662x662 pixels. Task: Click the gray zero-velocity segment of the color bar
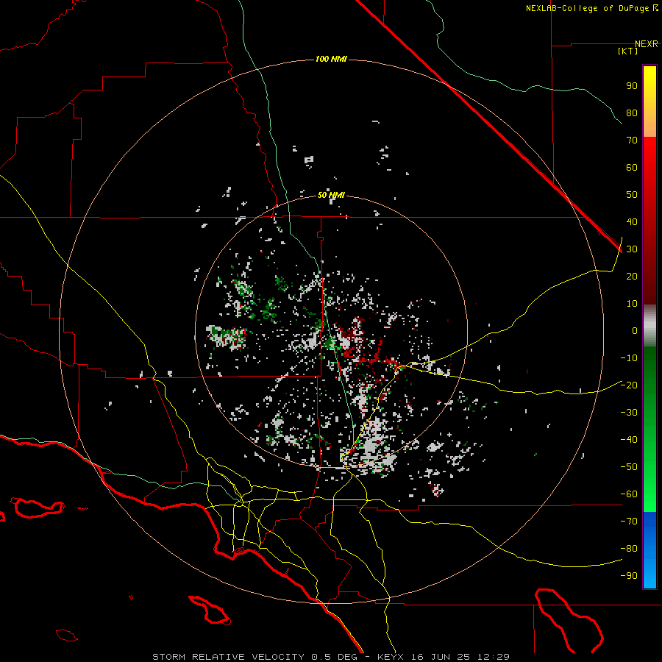[649, 326]
